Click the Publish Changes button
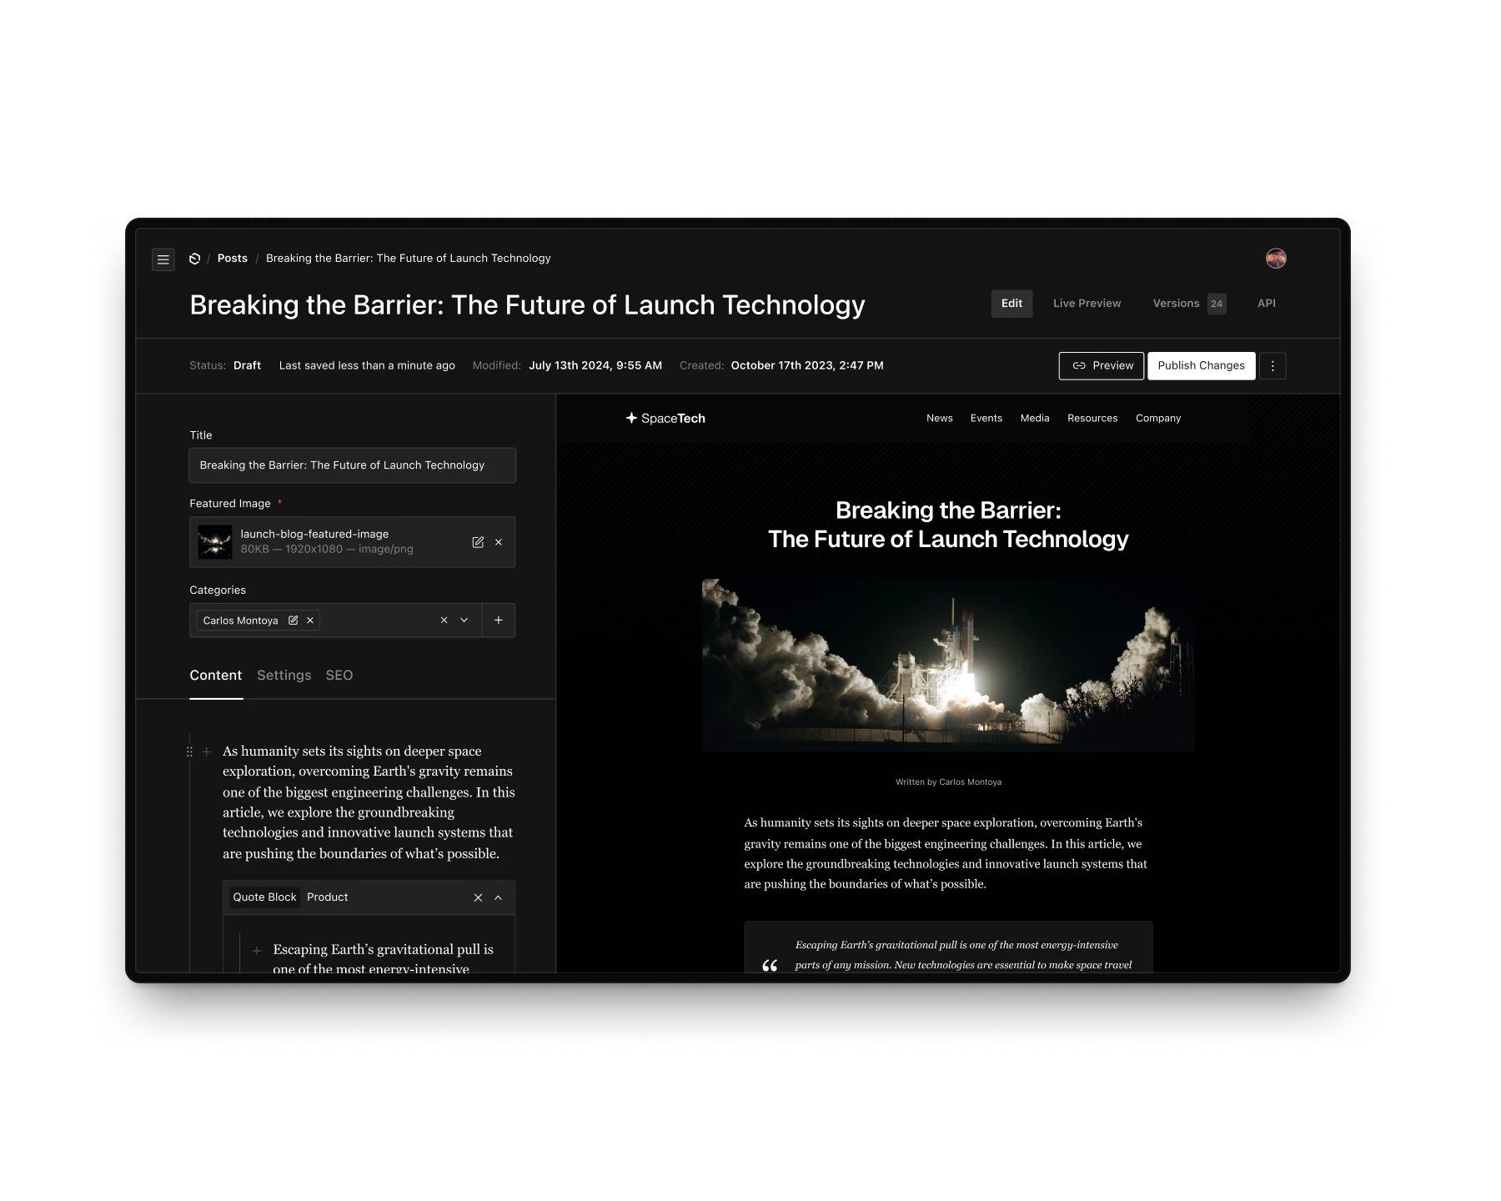The image size is (1501, 1201). pos(1201,365)
